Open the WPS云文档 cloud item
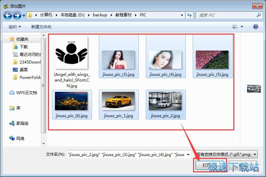 pos(26,93)
